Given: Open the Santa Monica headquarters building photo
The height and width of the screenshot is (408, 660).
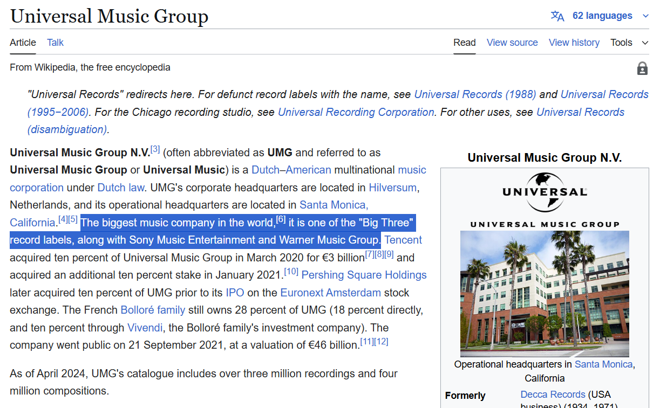Looking at the screenshot, I should [x=545, y=294].
